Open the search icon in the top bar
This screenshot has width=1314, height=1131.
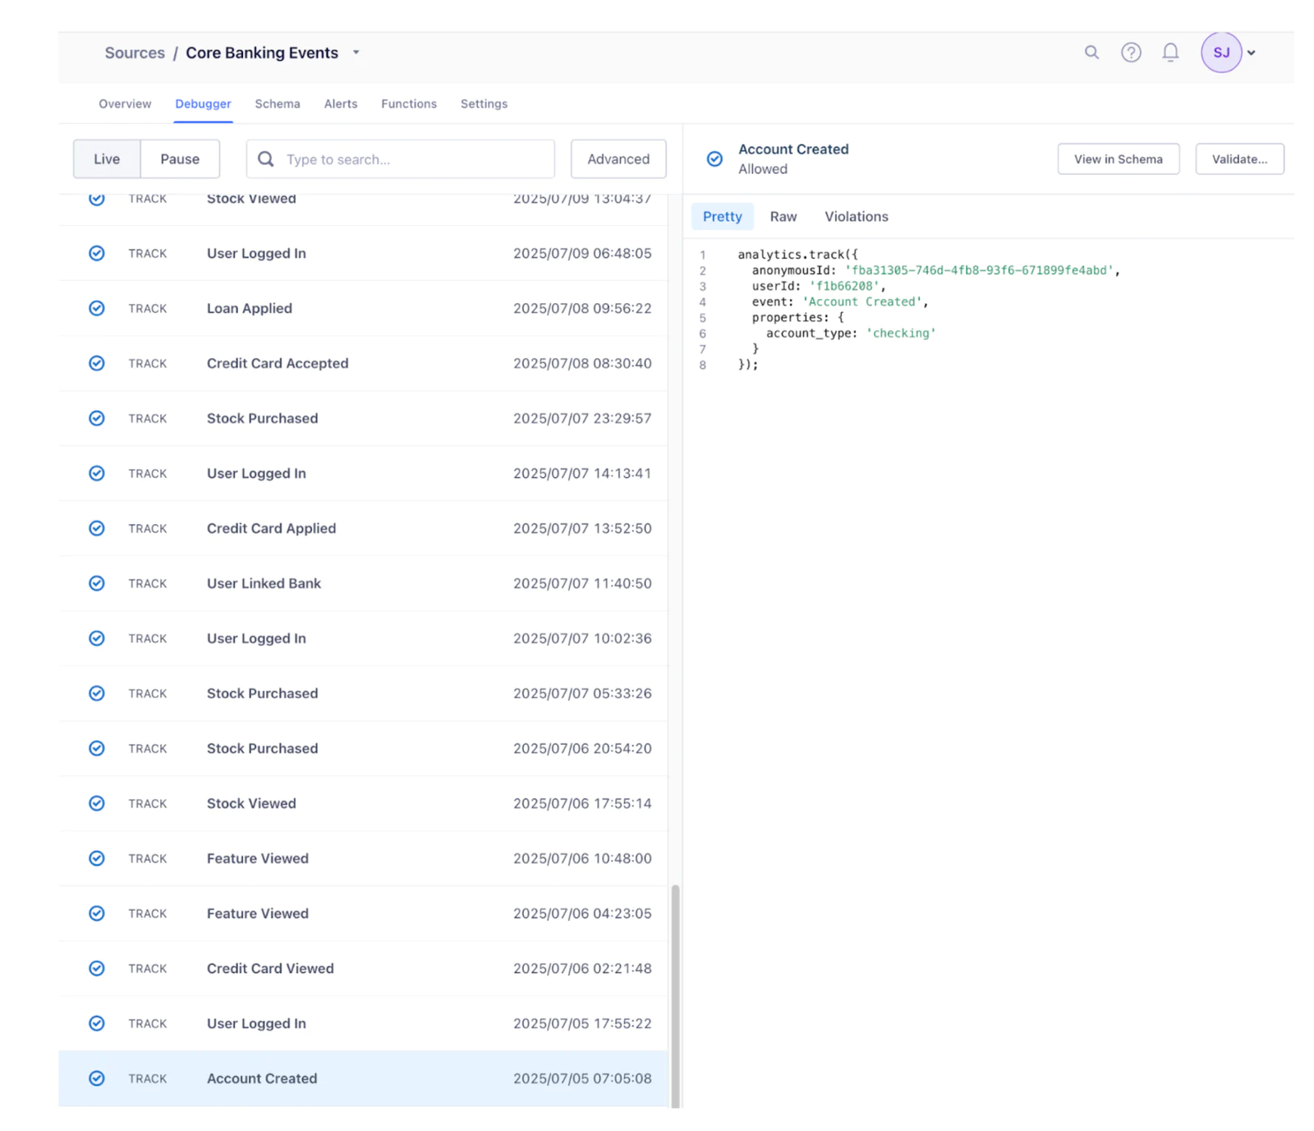[1091, 52]
